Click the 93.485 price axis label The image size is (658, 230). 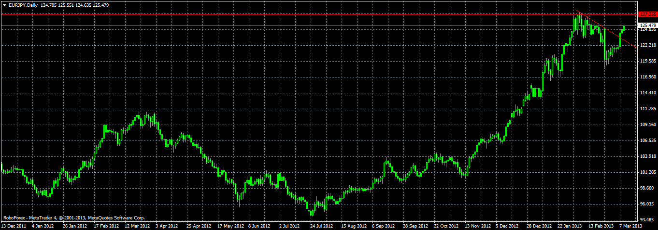pyautogui.click(x=646, y=220)
